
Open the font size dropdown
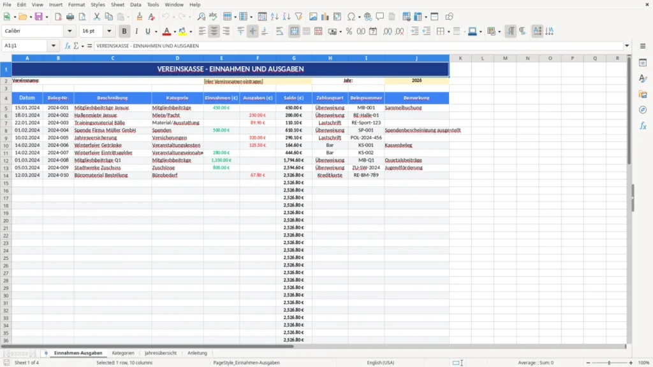[109, 31]
